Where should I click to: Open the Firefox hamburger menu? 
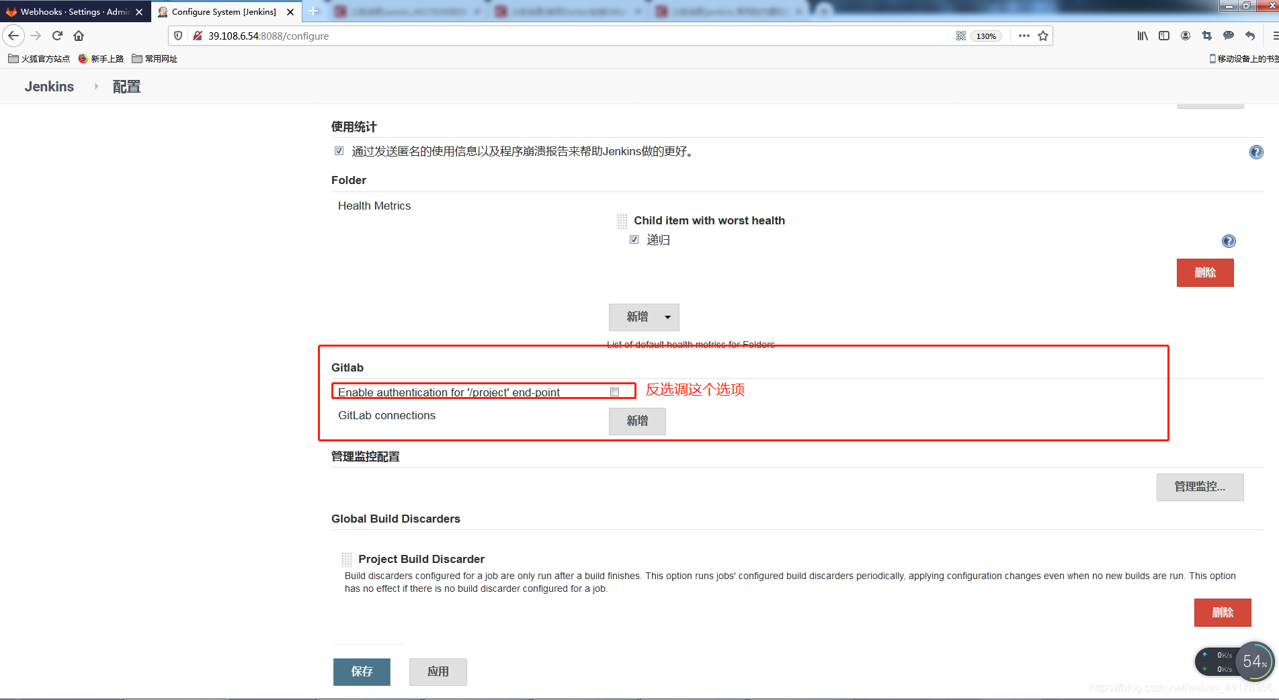1274,36
